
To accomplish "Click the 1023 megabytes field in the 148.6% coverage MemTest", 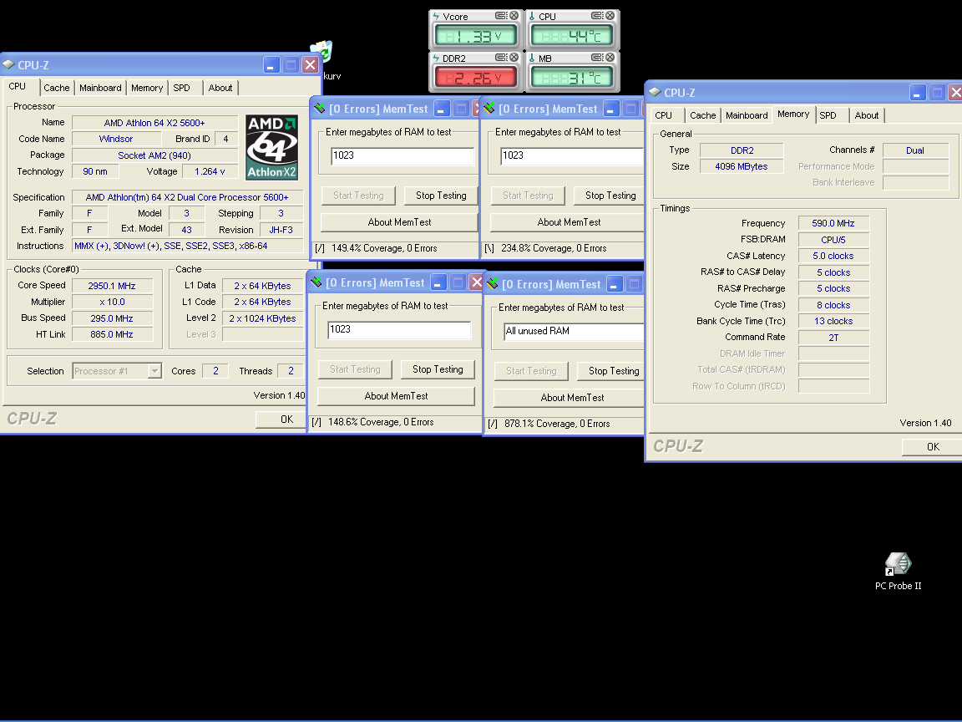I will (399, 330).
